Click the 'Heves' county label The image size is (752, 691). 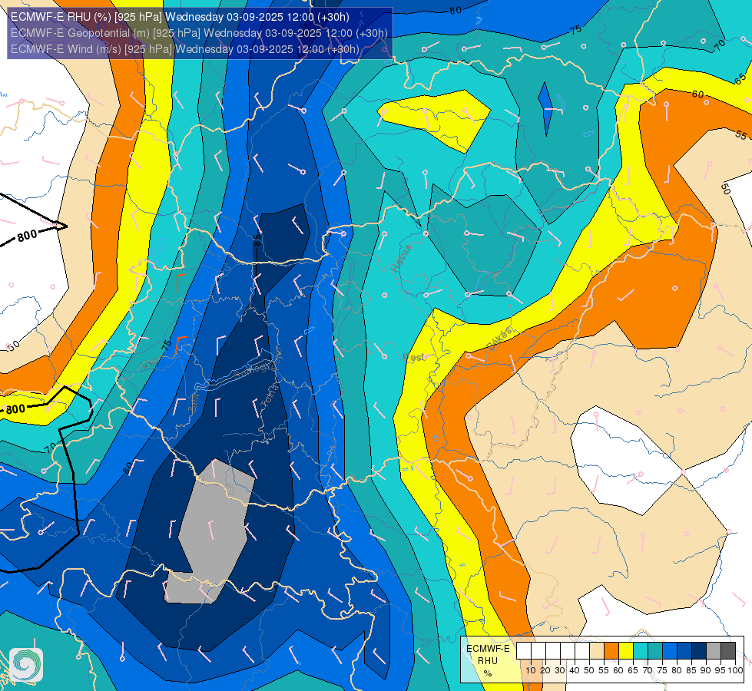click(x=402, y=257)
